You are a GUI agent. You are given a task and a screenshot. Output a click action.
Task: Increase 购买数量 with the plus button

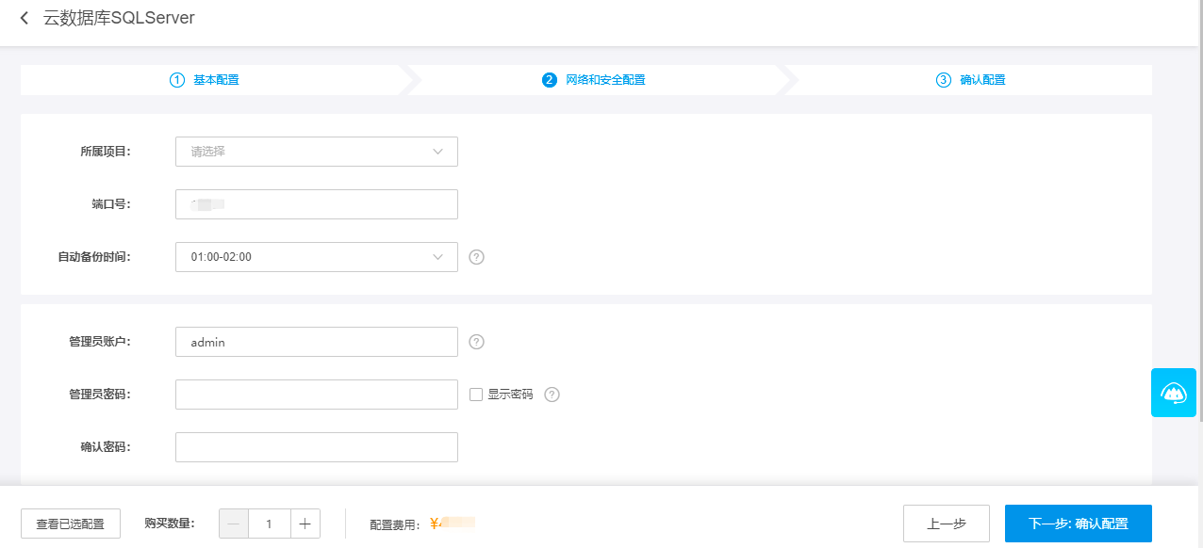[305, 524]
